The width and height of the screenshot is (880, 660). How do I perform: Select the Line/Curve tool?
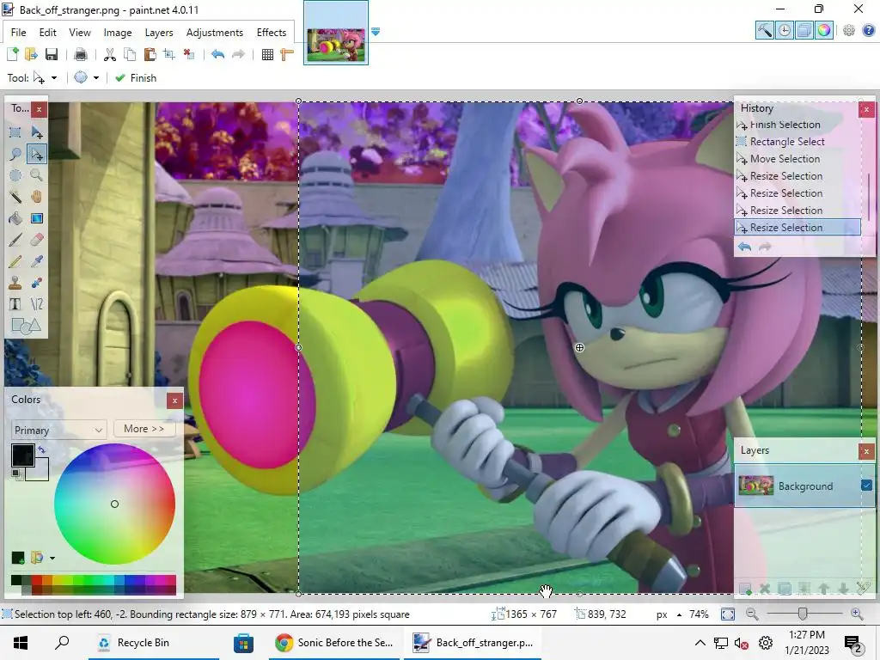coord(36,304)
